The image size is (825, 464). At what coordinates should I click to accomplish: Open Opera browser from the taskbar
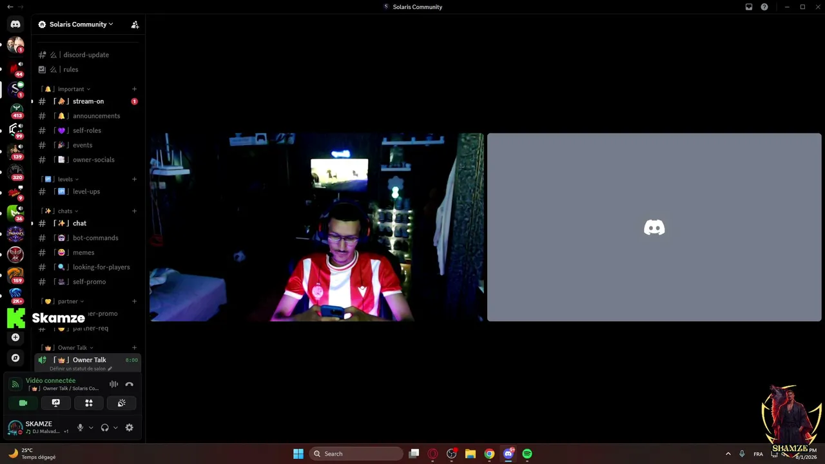tap(432, 454)
